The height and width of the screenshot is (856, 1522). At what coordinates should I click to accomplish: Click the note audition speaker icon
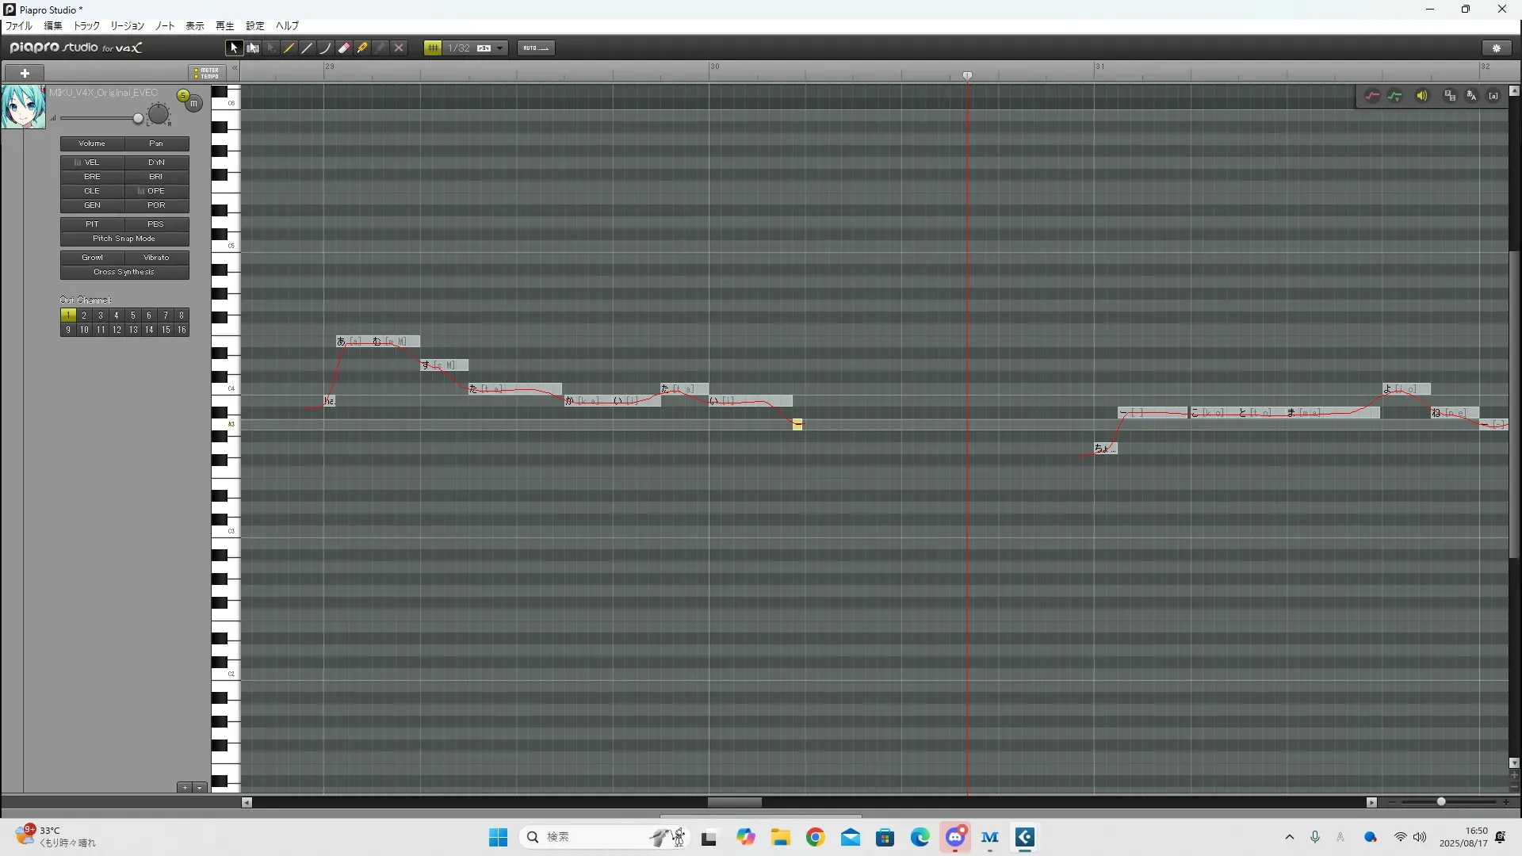point(1422,96)
